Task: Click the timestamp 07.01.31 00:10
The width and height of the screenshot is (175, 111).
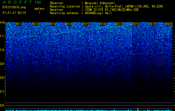Action: [x=14, y=13]
